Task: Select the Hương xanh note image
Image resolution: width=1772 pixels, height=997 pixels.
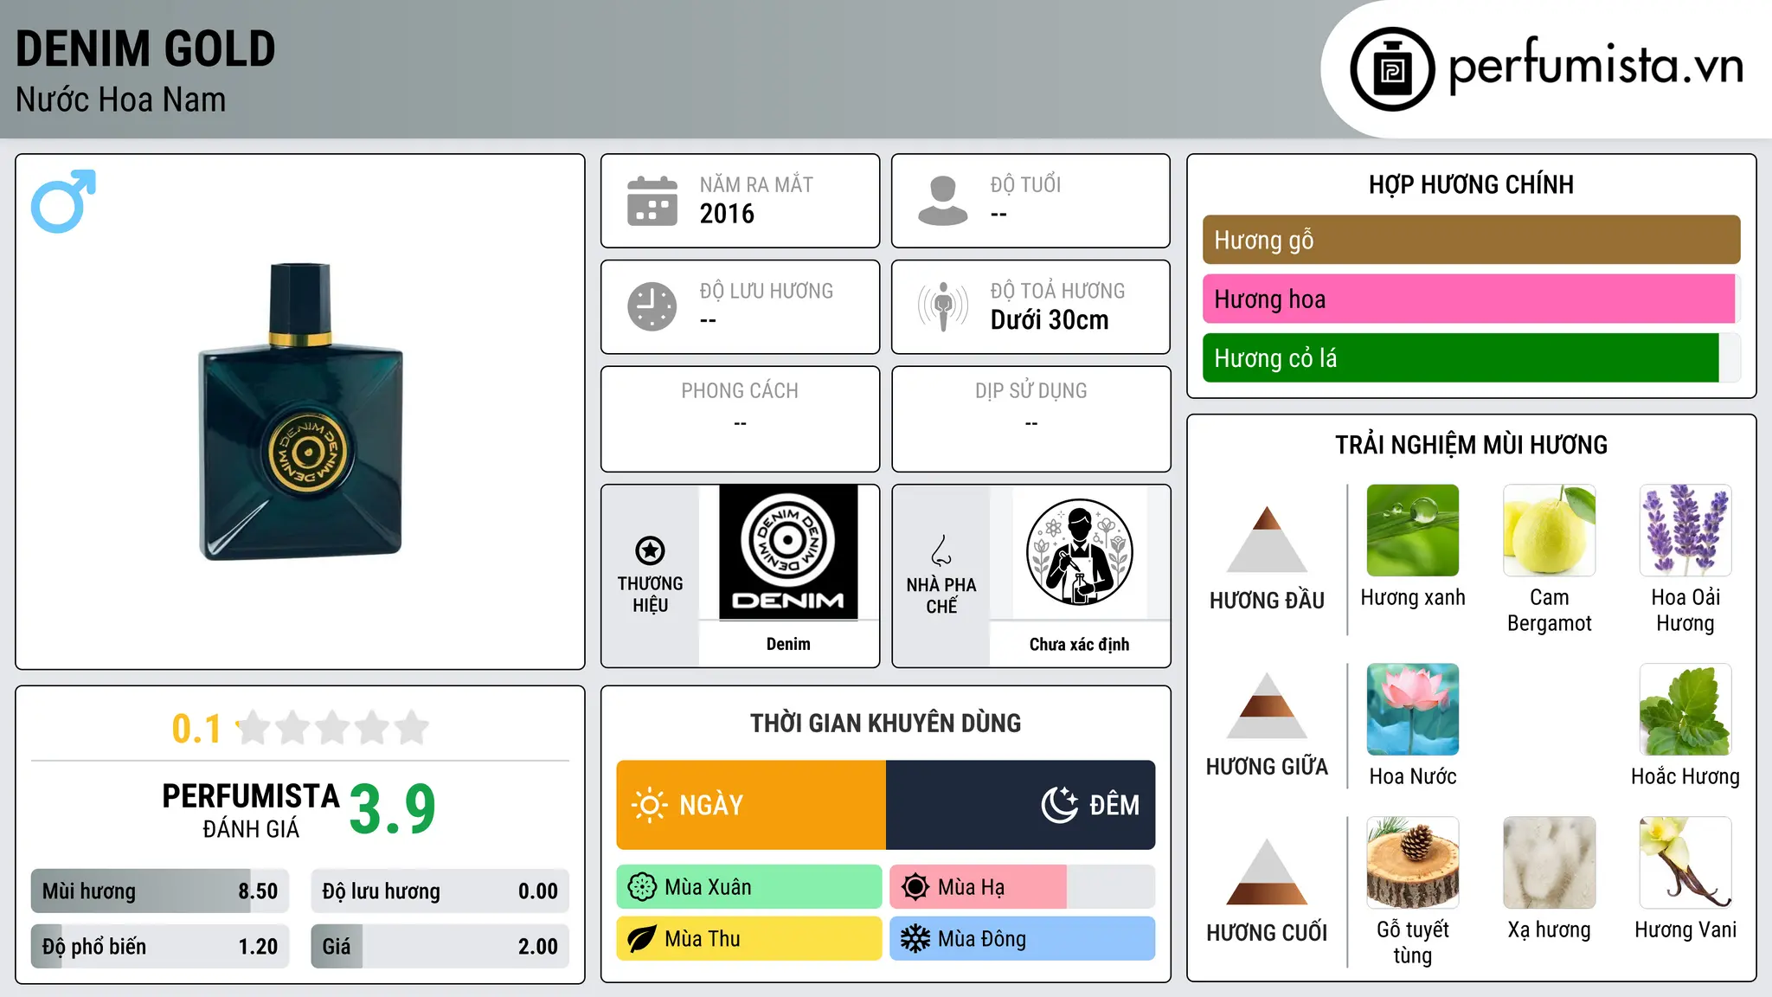Action: point(1413,531)
